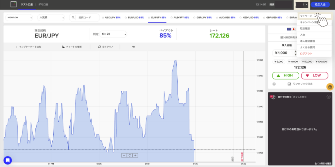
Task: Click the star icon next to USD/JPY
Action: (103, 18)
